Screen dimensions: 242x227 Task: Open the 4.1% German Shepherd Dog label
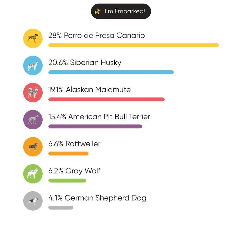point(97,198)
